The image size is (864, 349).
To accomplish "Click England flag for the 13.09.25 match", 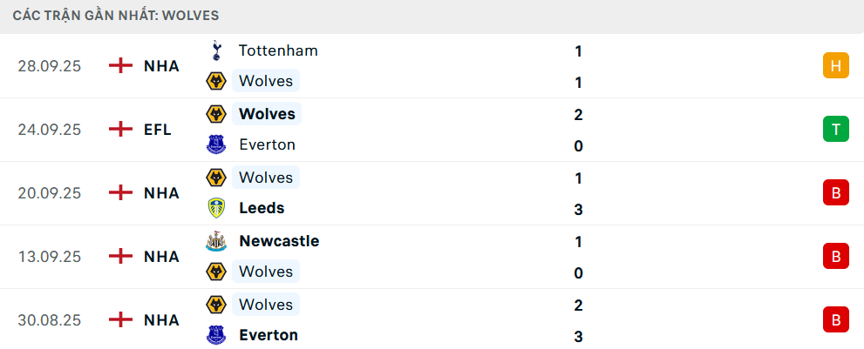I will tap(120, 257).
